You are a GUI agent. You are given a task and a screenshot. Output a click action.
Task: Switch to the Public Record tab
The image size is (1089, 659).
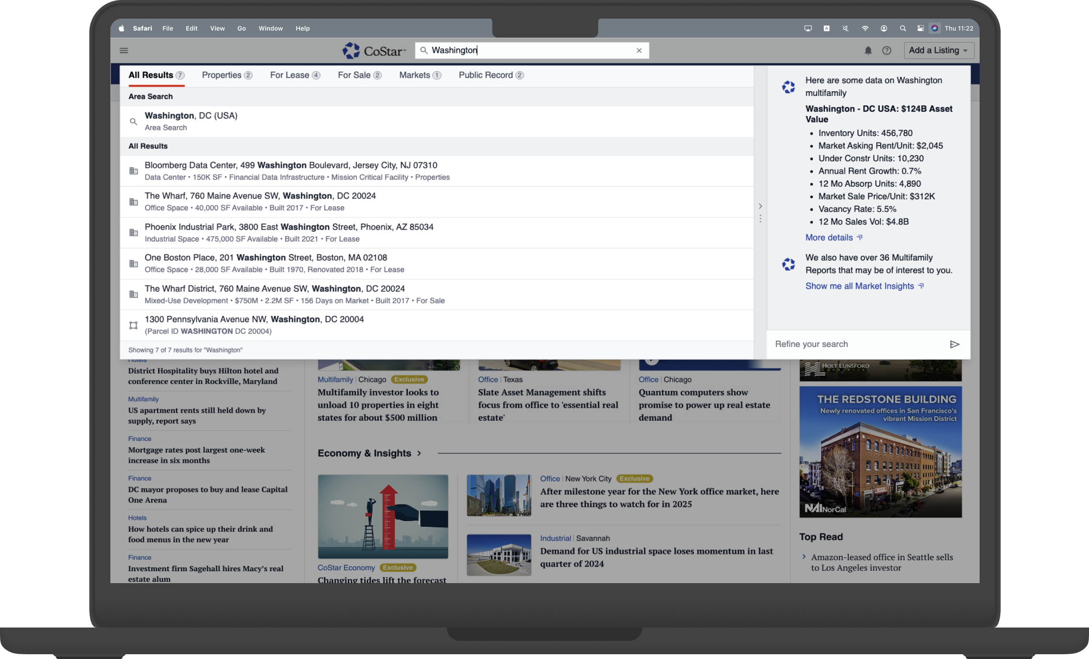pyautogui.click(x=491, y=75)
